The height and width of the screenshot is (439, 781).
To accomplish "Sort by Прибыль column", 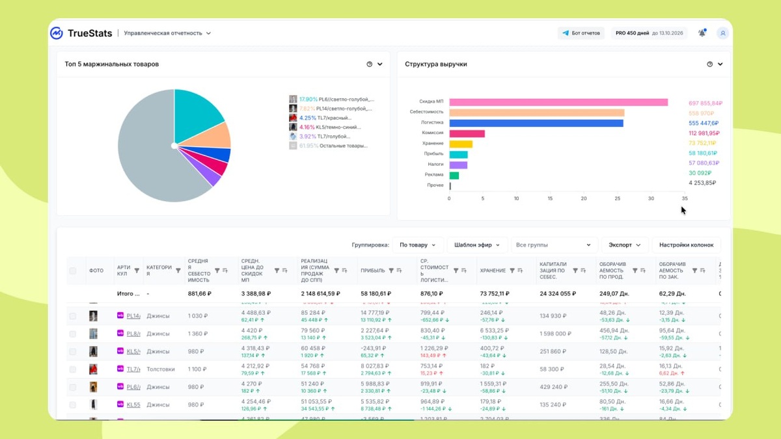I will click(399, 271).
